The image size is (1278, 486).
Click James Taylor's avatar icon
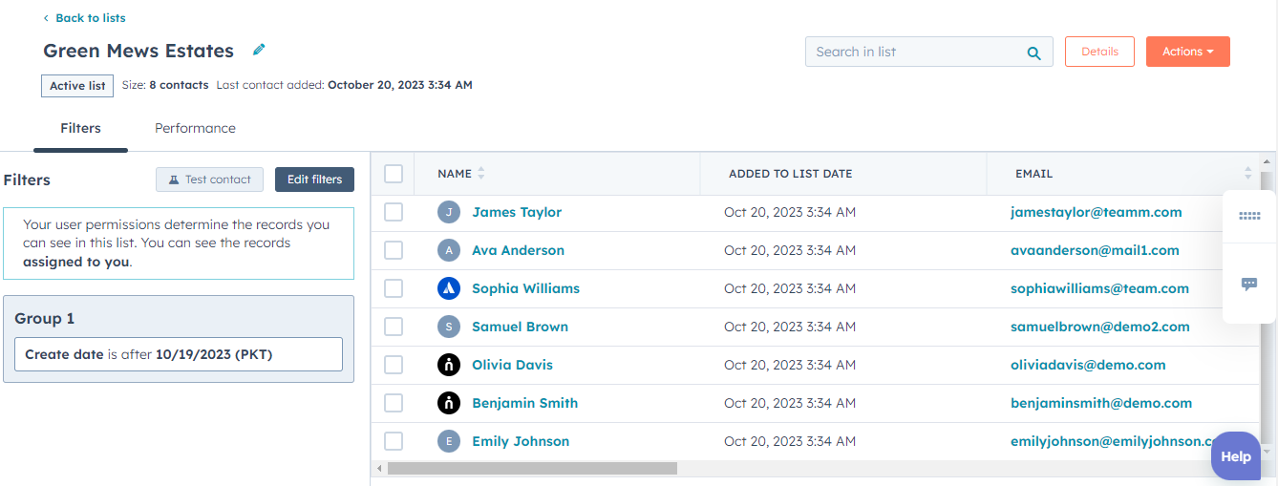tap(449, 212)
